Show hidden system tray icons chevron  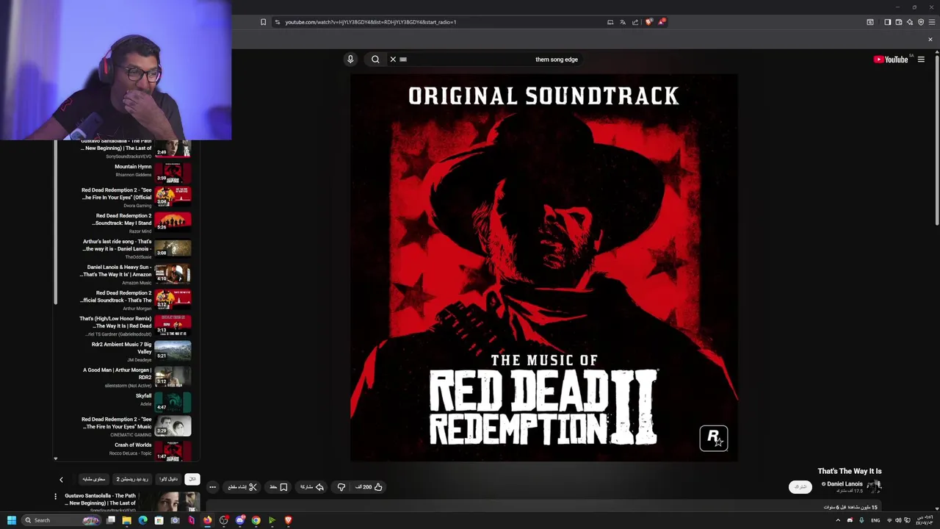coord(838,520)
